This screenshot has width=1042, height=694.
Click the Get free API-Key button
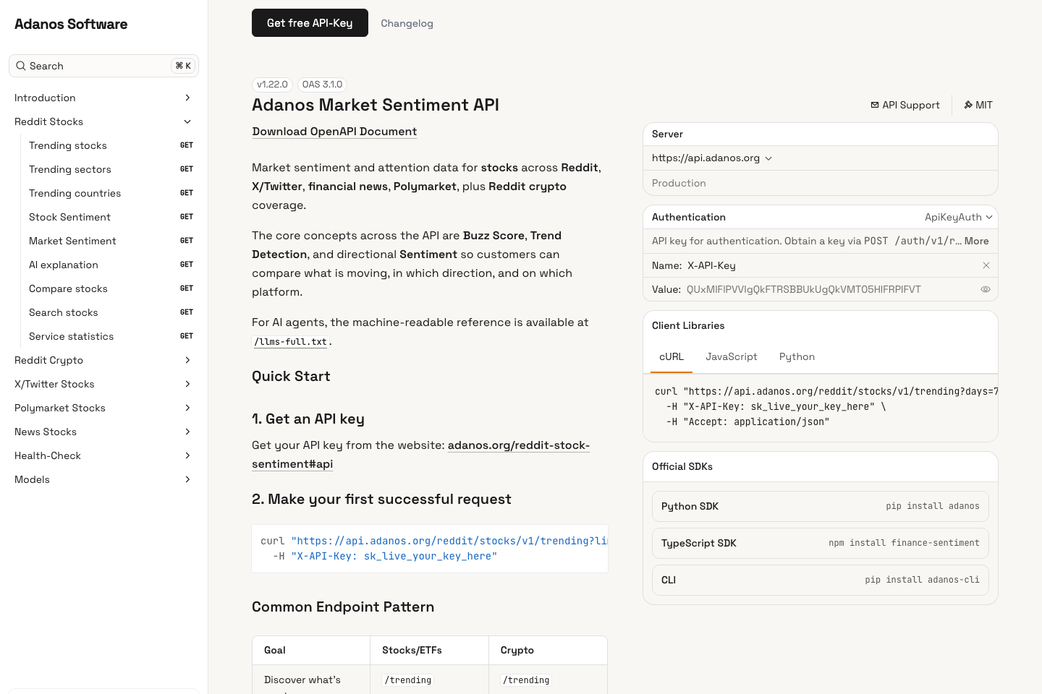coord(310,22)
